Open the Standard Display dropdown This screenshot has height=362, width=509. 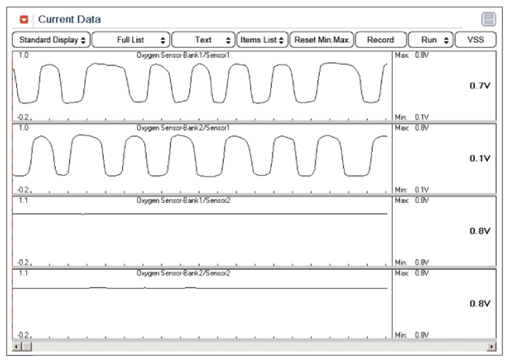[50, 40]
